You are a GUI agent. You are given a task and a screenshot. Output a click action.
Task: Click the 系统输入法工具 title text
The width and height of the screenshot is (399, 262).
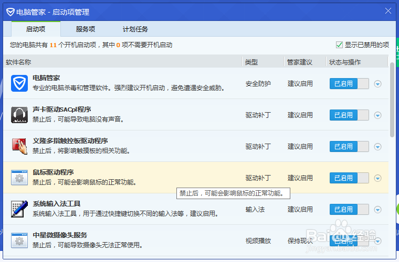coord(57,204)
